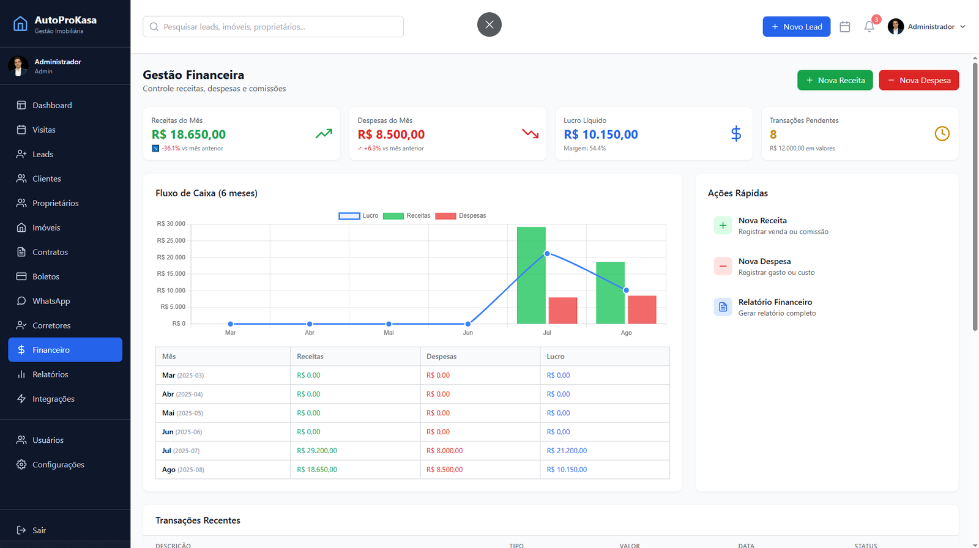Close overlay with round X button
This screenshot has height=548, width=979.
(489, 24)
